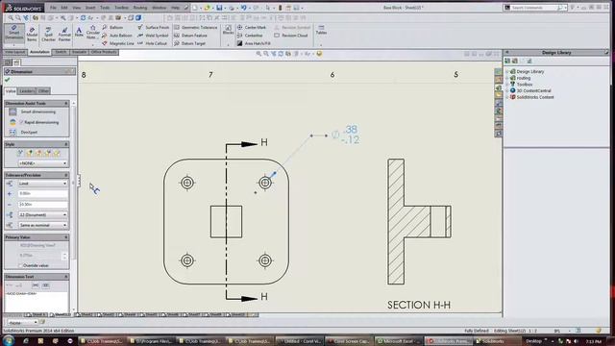
Task: Run the Spell Checker tool
Action: (x=48, y=35)
